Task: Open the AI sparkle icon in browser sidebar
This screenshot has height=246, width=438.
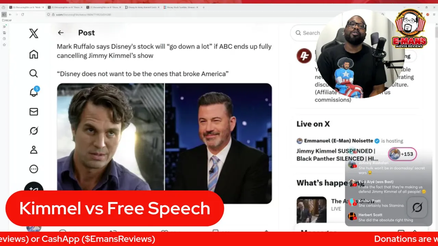Action: (x=4, y=27)
